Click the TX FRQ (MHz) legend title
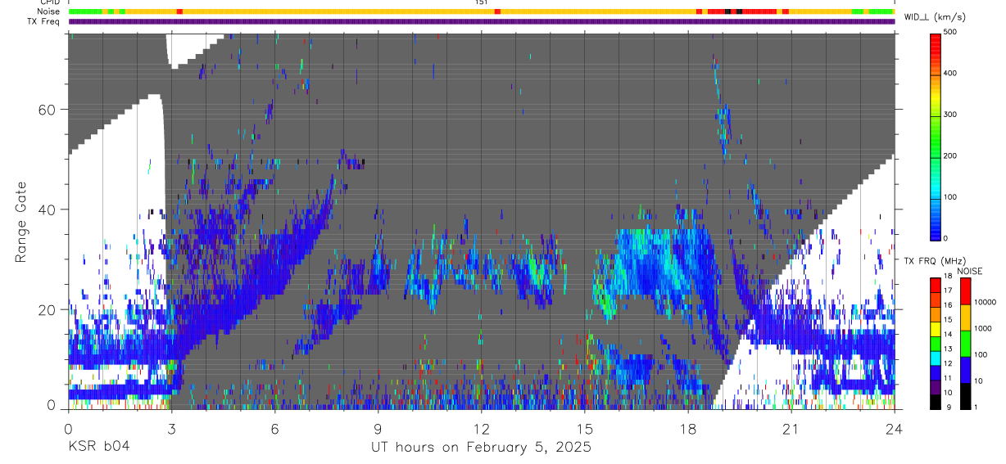The width and height of the screenshot is (1006, 464). (935, 261)
